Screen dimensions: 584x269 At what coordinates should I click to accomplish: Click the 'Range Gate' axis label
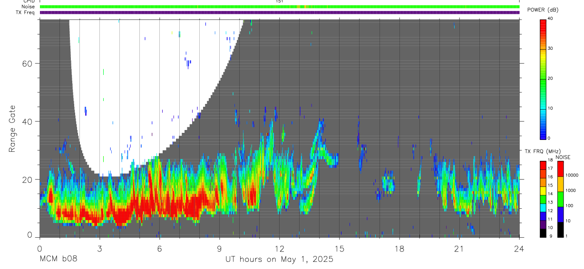(x=12, y=128)
